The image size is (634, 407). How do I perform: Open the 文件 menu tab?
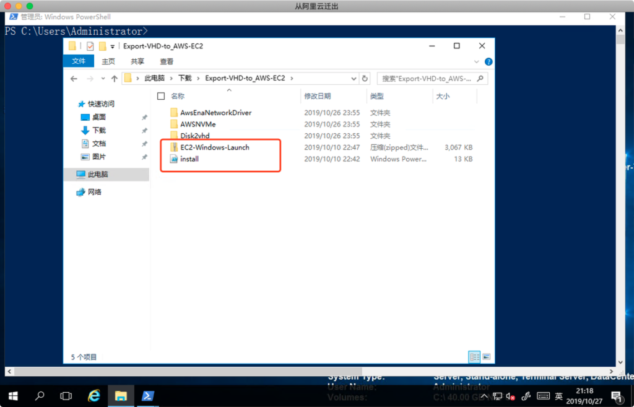pos(79,61)
